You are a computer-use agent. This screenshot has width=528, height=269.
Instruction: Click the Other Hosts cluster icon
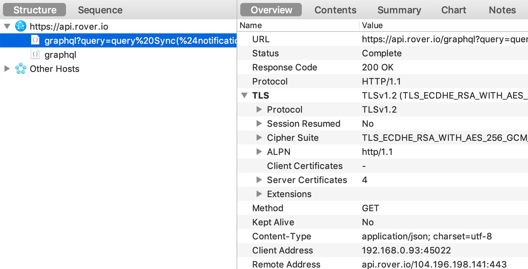pos(21,69)
